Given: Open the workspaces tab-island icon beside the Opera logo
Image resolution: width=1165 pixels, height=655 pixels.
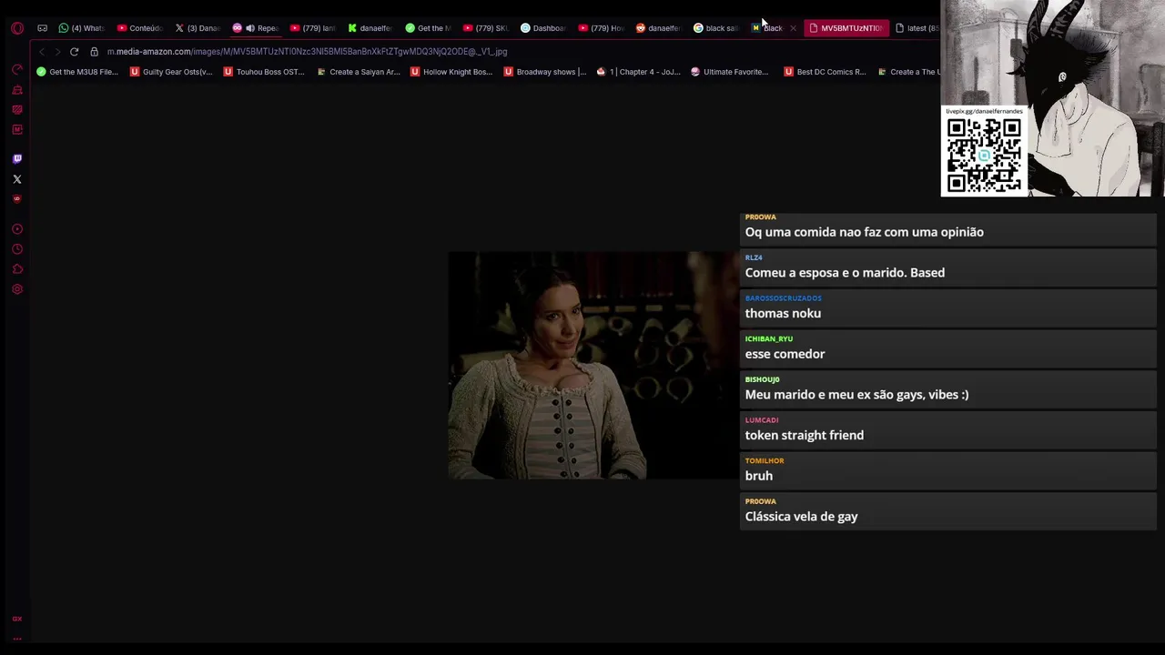Looking at the screenshot, I should click(x=42, y=28).
